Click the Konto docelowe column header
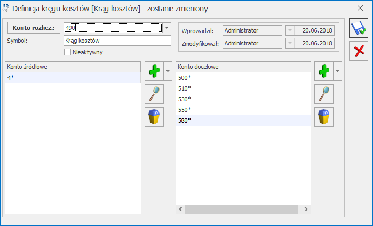 point(243,67)
